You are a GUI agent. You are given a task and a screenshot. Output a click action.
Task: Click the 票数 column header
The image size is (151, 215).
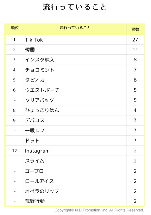point(135,29)
